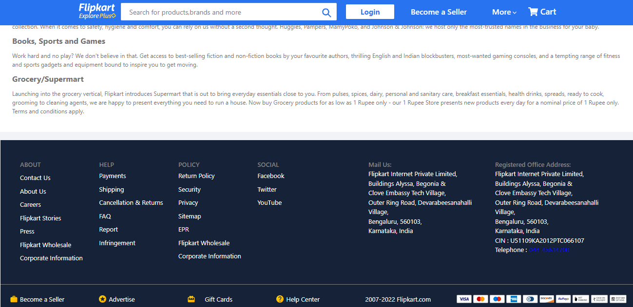Click the Diners Club payment icon
This screenshot has height=307, width=633.
pyautogui.click(x=530, y=299)
